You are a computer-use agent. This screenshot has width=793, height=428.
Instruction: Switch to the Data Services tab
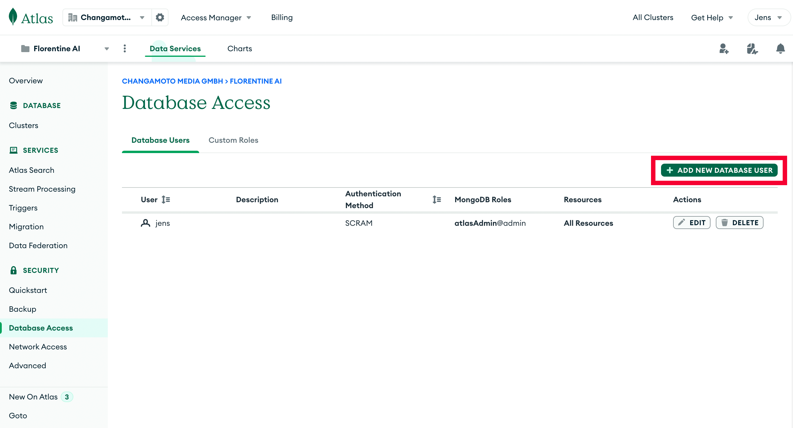pyautogui.click(x=175, y=49)
